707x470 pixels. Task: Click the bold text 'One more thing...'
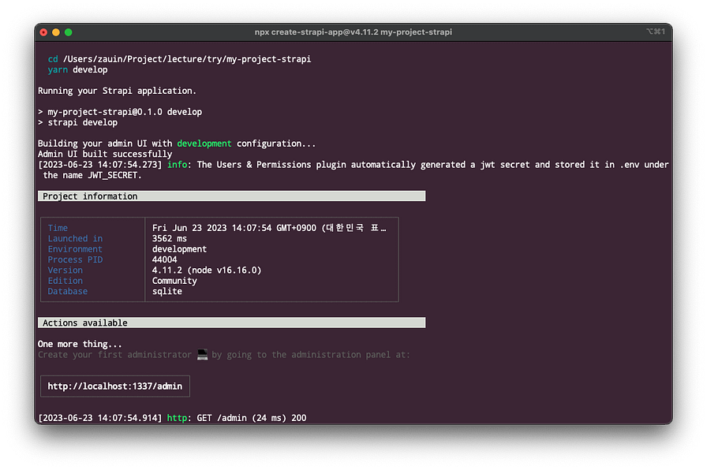pos(80,344)
